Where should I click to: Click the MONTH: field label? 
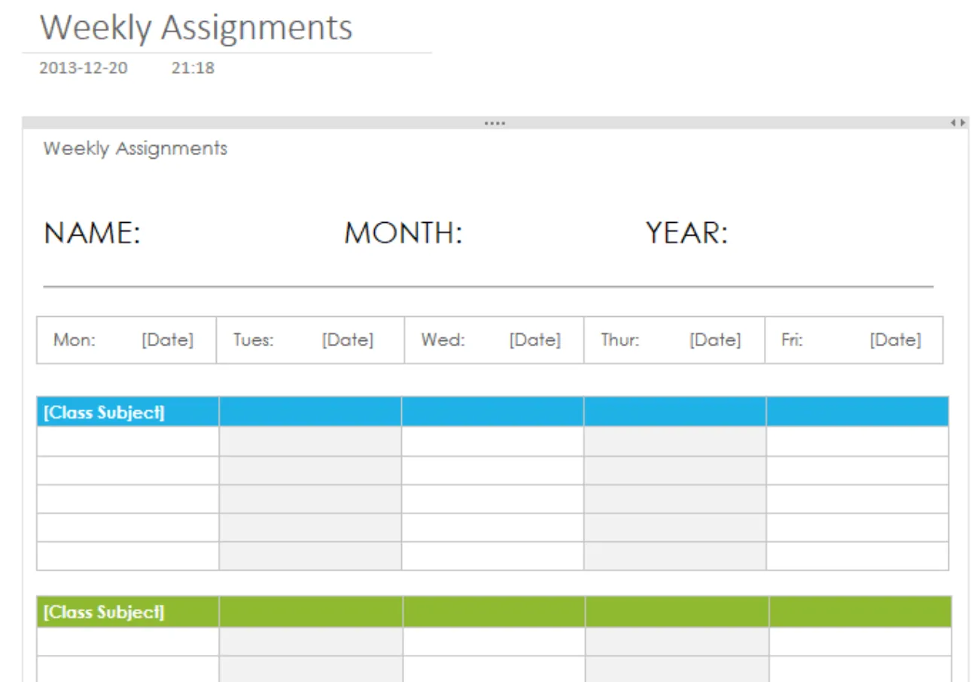(x=403, y=233)
